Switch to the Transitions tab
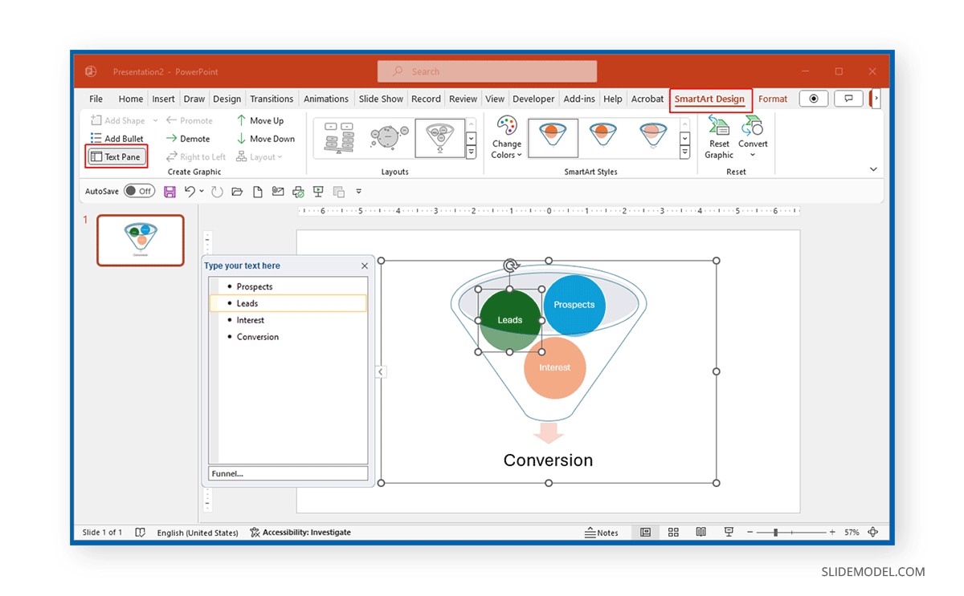 tap(272, 99)
